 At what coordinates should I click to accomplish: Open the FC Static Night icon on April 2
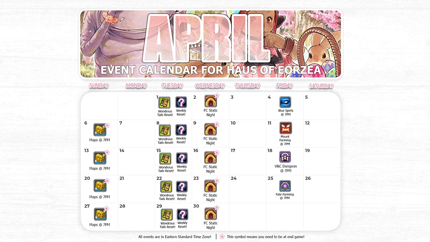[x=211, y=101]
